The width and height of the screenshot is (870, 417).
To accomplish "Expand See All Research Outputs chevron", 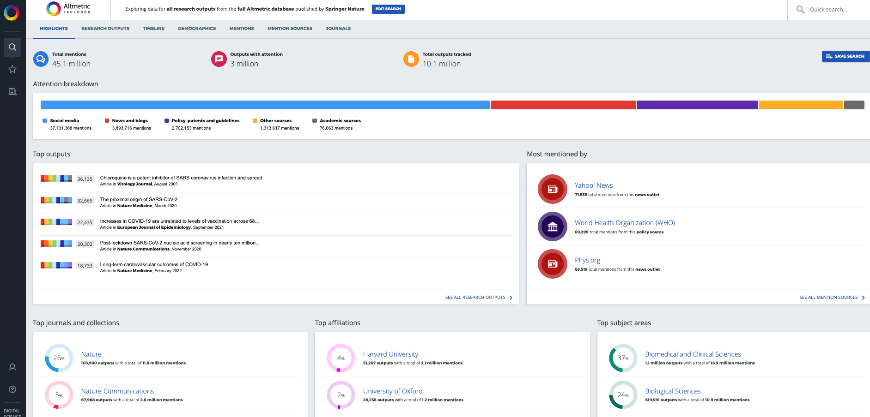I will [511, 298].
